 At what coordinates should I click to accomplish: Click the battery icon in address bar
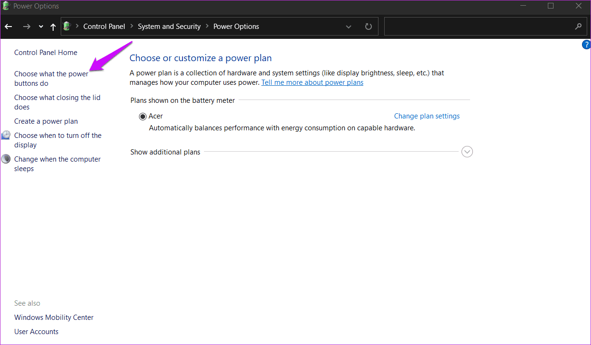coord(67,27)
